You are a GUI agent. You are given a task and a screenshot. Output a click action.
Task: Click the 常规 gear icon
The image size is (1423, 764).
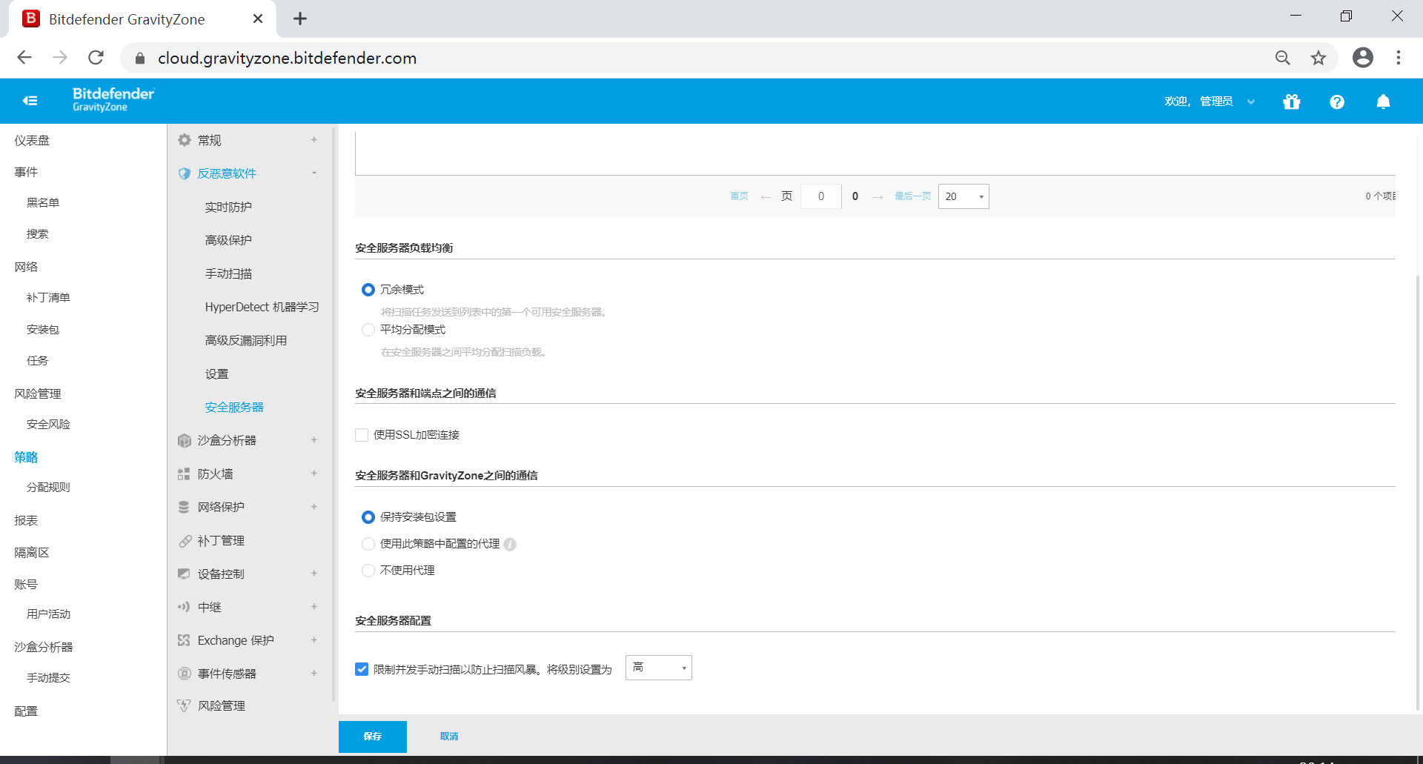185,140
